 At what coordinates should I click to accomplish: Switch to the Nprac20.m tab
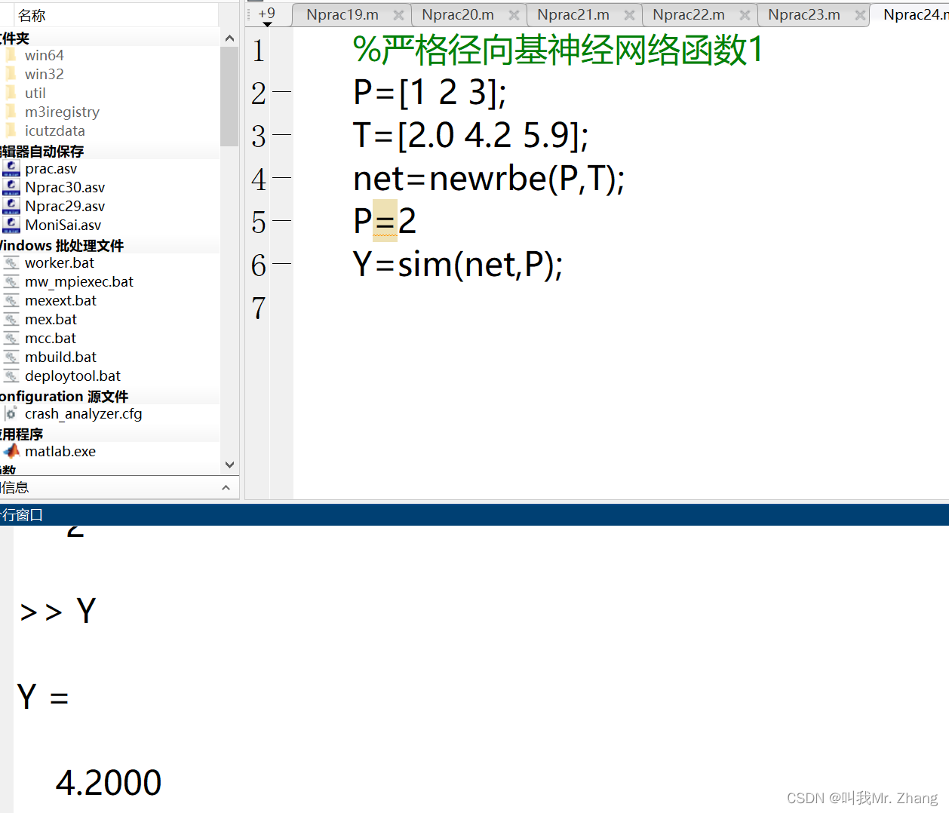pyautogui.click(x=458, y=14)
